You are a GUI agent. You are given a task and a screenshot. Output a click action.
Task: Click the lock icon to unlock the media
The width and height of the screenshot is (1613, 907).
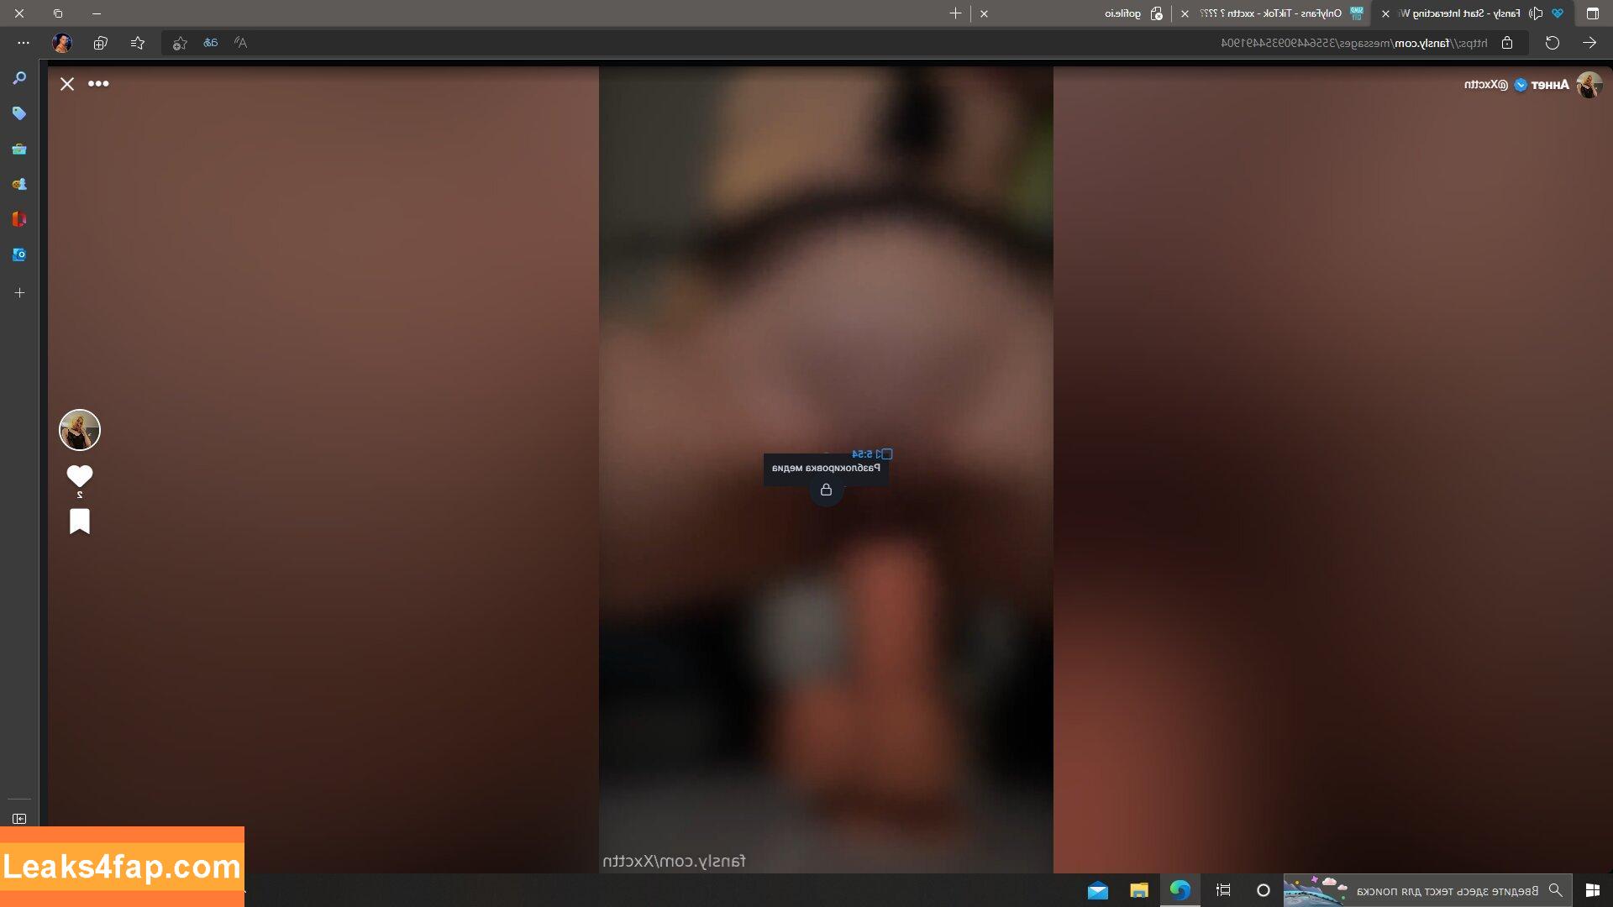pyautogui.click(x=826, y=490)
